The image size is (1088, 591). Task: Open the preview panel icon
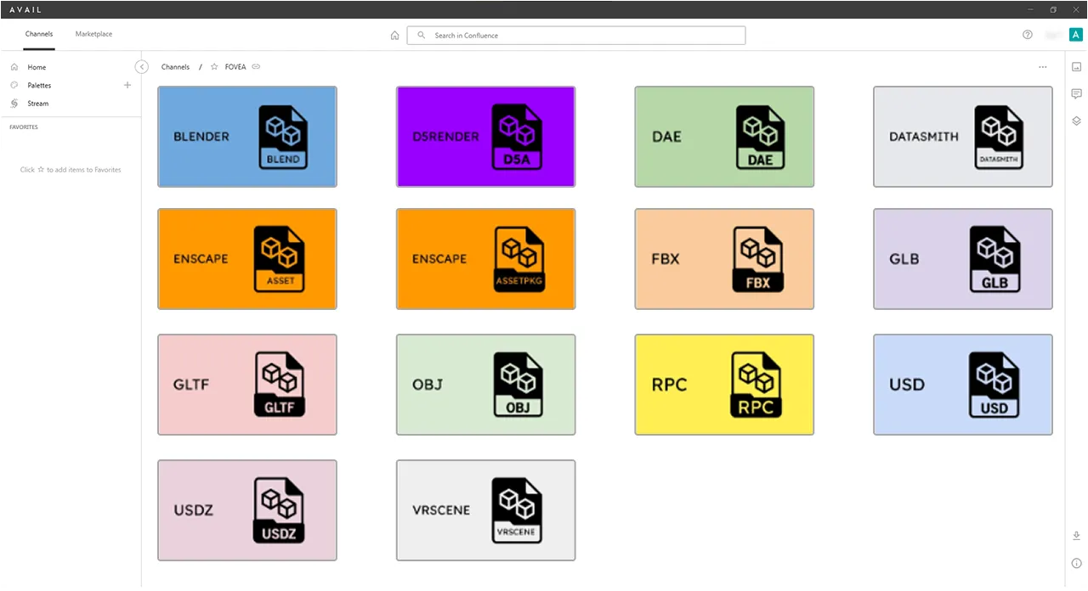click(x=1076, y=67)
